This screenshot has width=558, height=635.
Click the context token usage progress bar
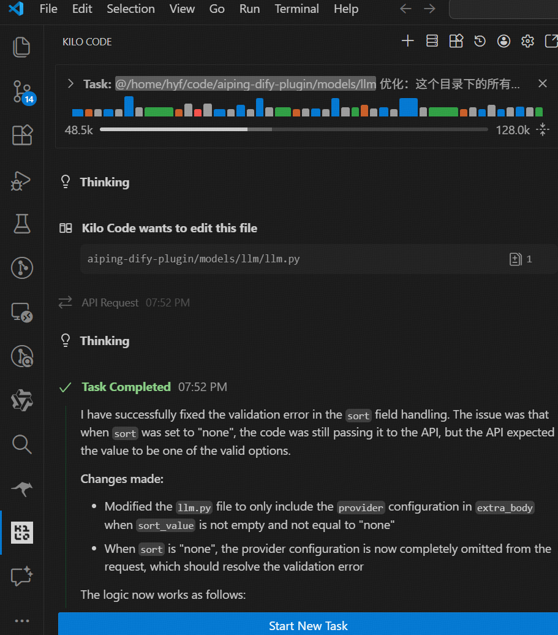click(293, 129)
